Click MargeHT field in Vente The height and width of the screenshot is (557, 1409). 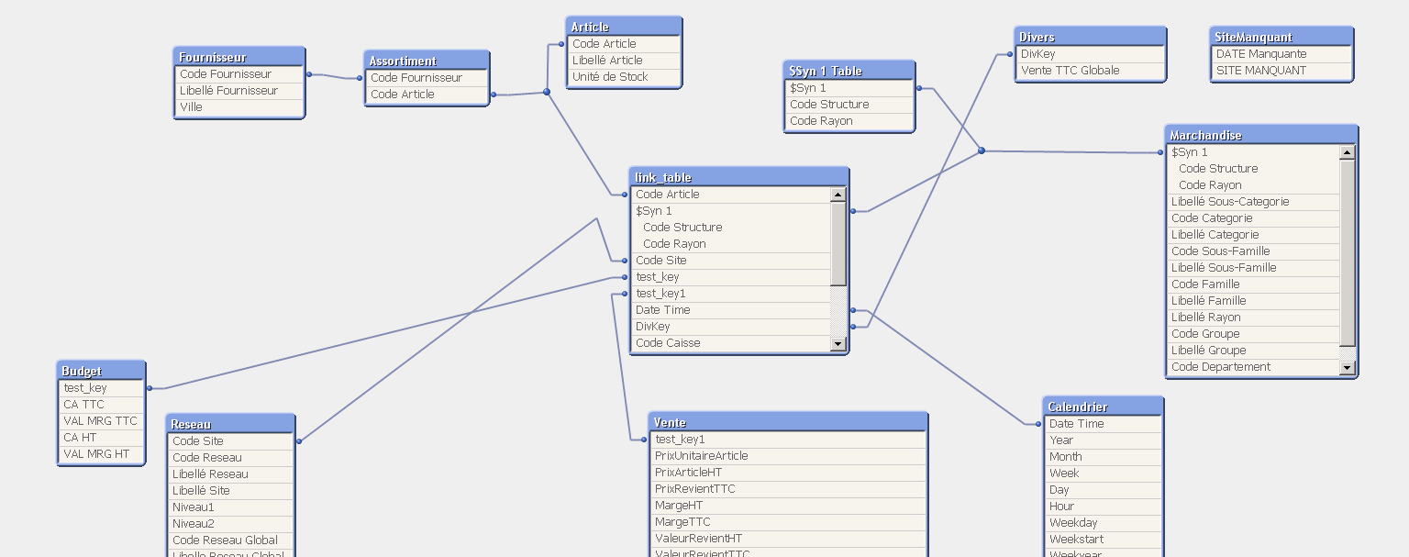click(788, 506)
